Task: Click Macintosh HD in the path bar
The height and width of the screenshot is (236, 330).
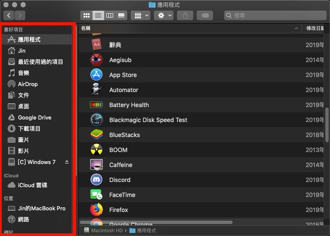Action: point(103,230)
